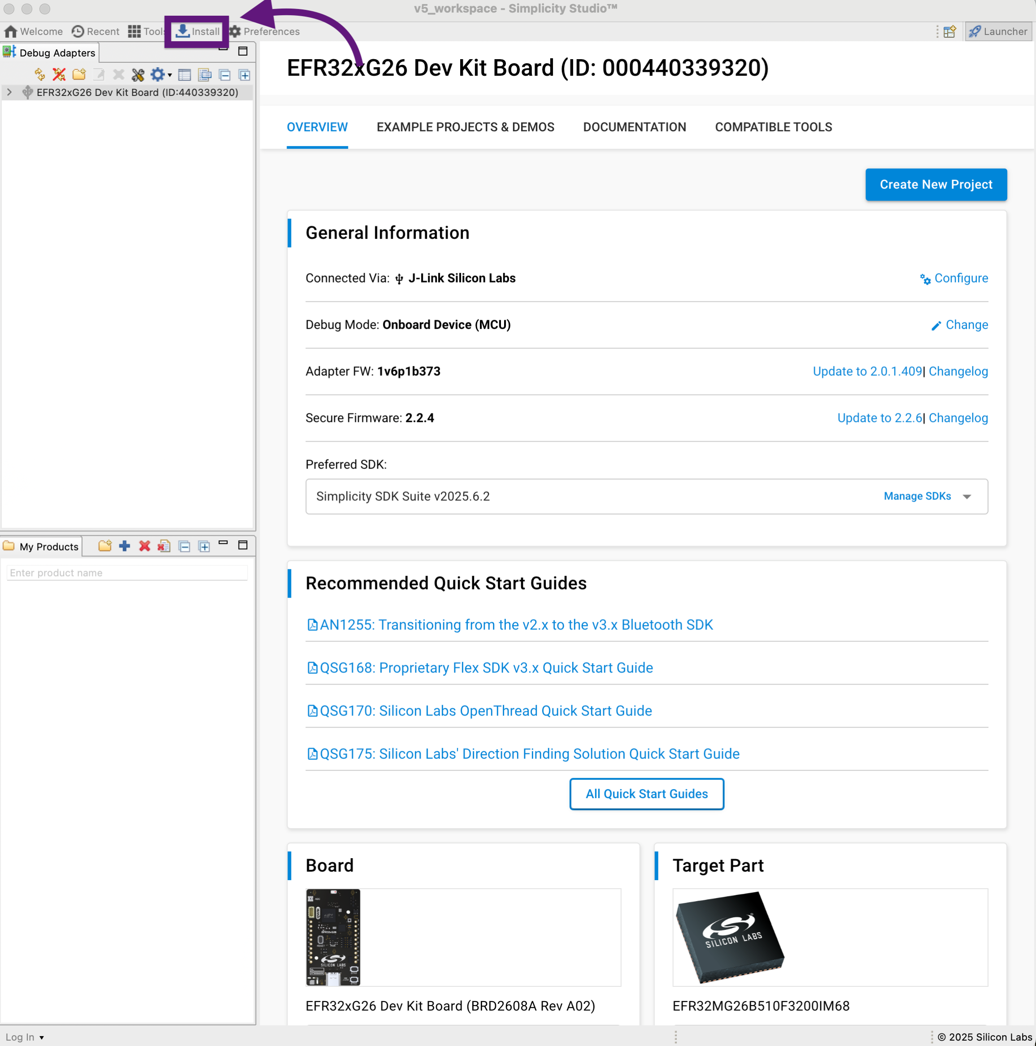
Task: Open the COMPATIBLE TOOLS tab
Action: click(x=773, y=127)
